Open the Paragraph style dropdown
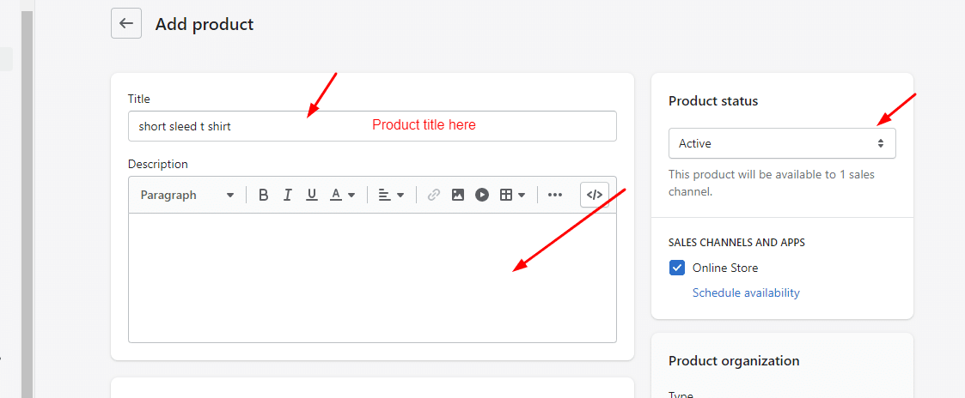 (x=187, y=195)
